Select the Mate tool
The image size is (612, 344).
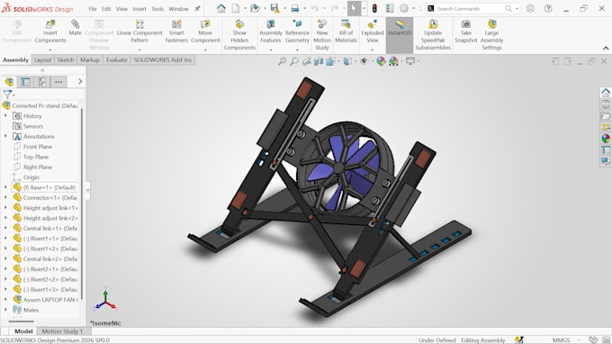point(75,28)
